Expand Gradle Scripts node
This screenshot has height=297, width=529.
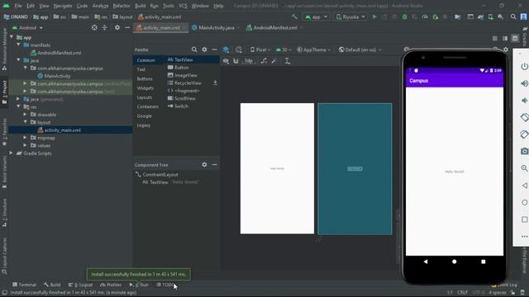12,153
